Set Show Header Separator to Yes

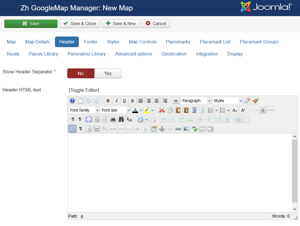pos(108,73)
